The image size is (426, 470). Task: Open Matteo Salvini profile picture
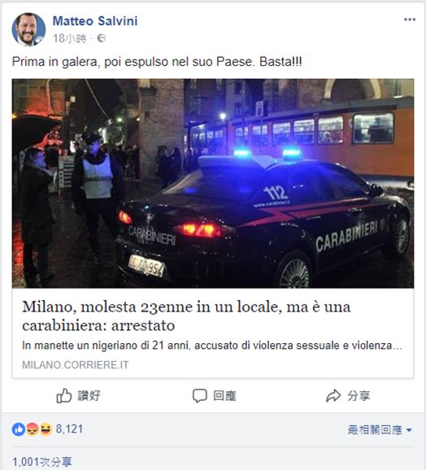[28, 29]
